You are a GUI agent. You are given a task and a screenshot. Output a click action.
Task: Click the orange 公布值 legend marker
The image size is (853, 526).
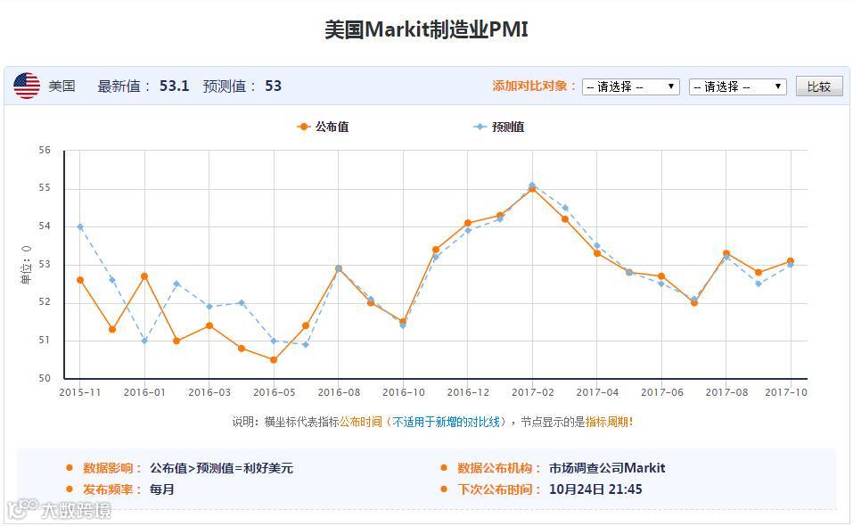pyautogui.click(x=304, y=127)
